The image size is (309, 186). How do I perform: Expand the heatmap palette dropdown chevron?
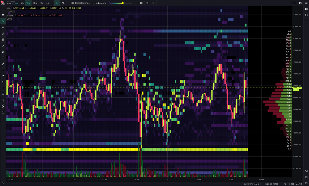136,3
